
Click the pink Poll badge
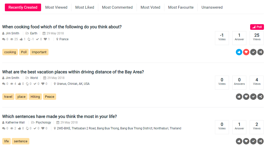(257, 27)
